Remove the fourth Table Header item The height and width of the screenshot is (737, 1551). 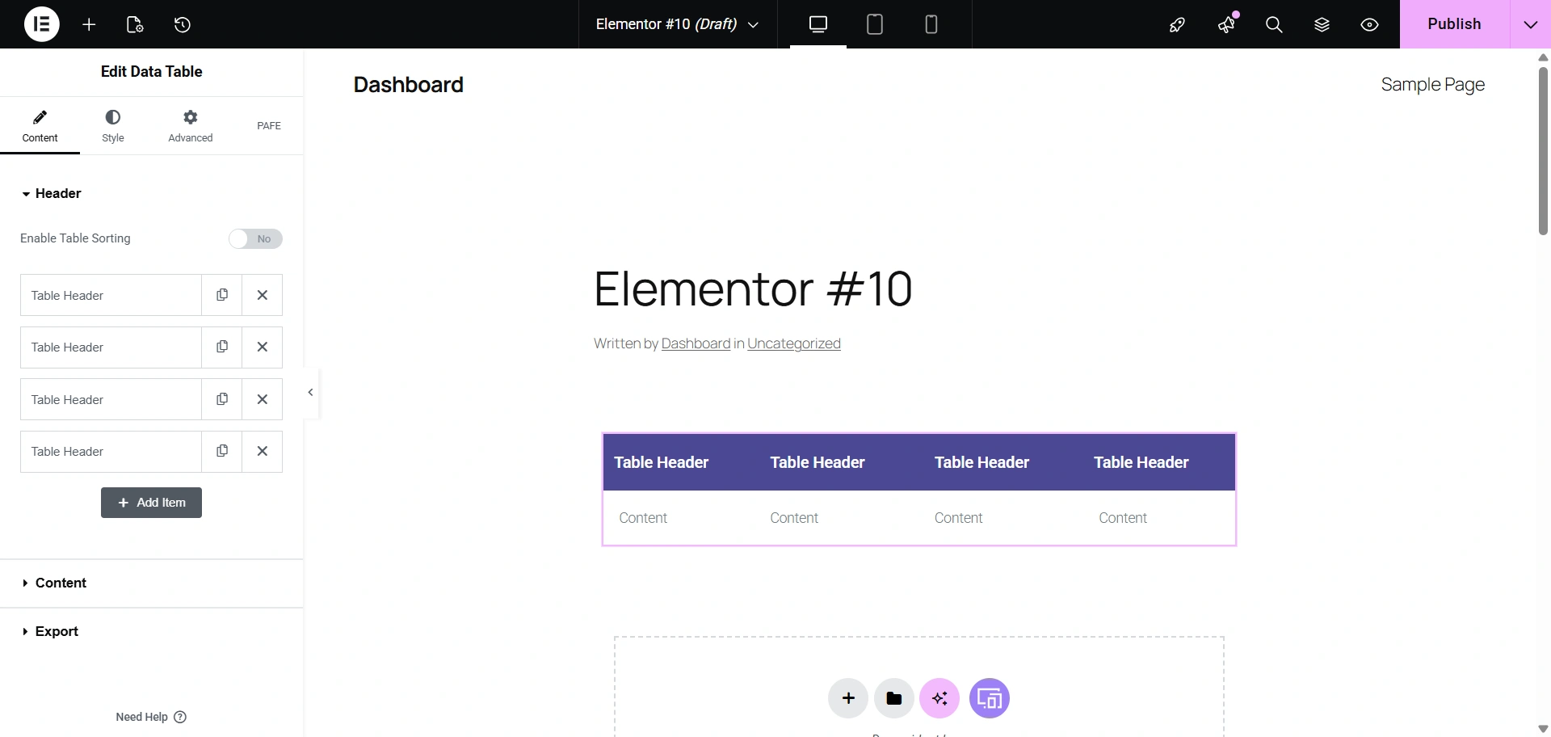coord(263,452)
